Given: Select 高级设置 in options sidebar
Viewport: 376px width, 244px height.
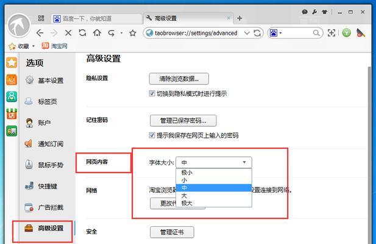Looking at the screenshot, I should (x=44, y=228).
